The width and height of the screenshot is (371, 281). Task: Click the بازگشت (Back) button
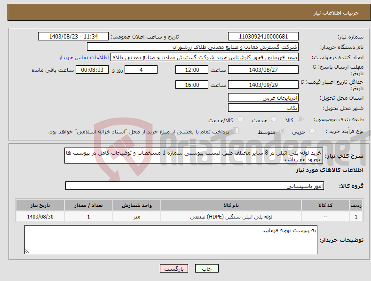click(x=174, y=268)
